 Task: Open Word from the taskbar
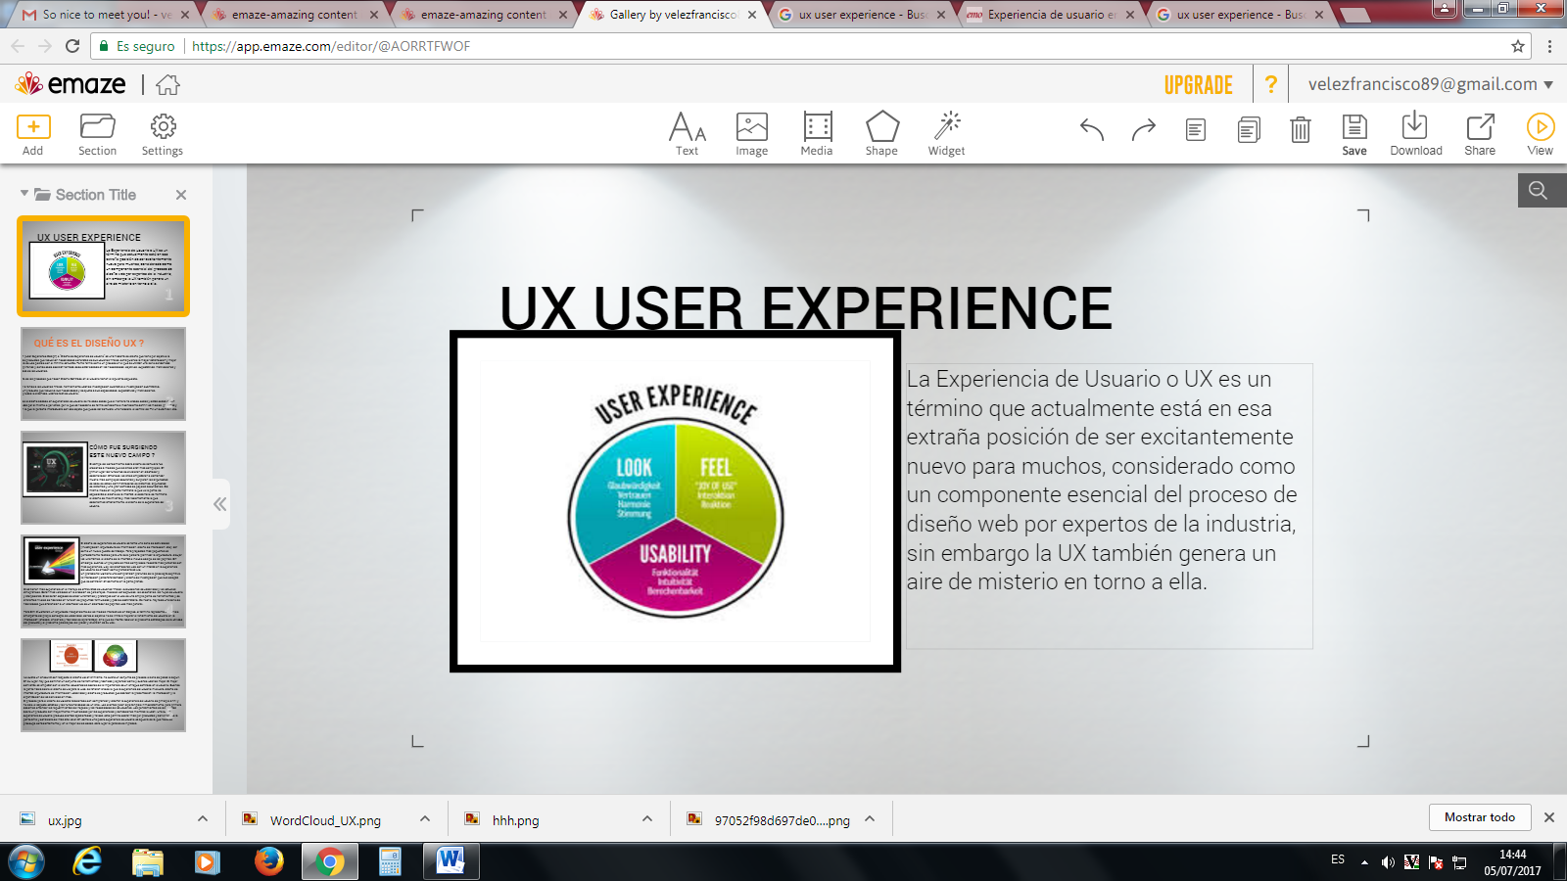tap(451, 861)
